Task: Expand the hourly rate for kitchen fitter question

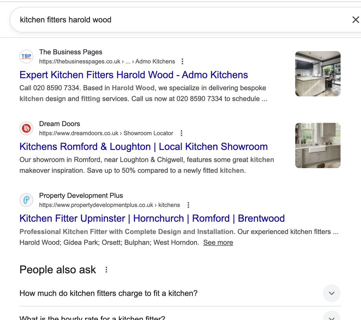Action: 180,315
